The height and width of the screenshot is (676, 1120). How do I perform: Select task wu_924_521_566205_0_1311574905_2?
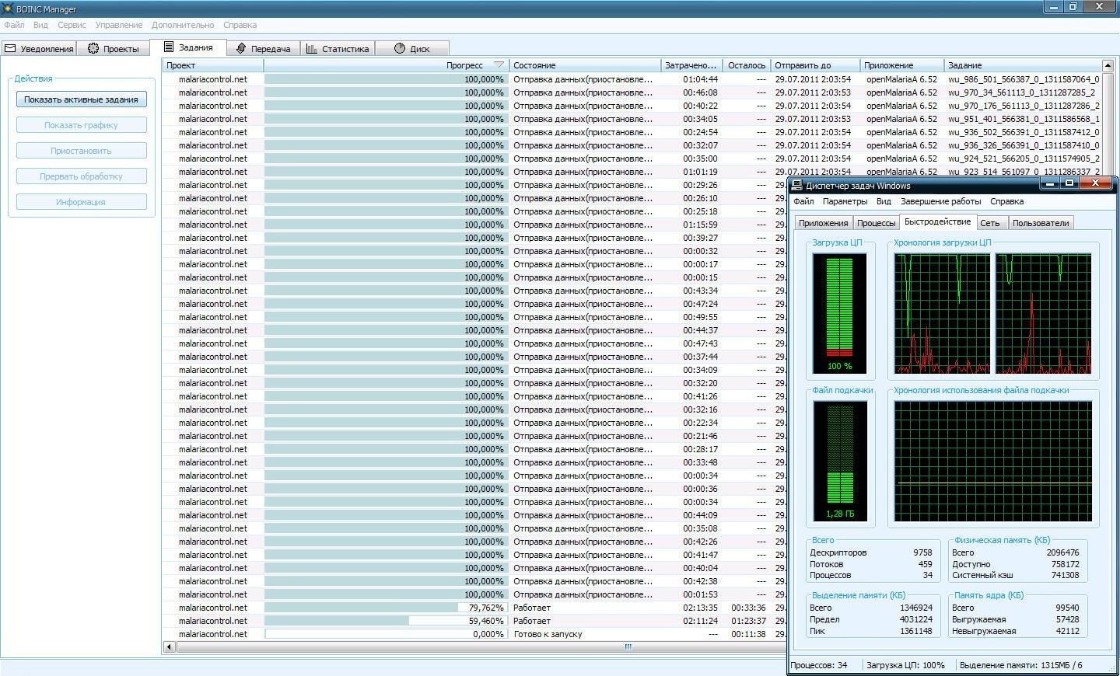[x=632, y=159]
